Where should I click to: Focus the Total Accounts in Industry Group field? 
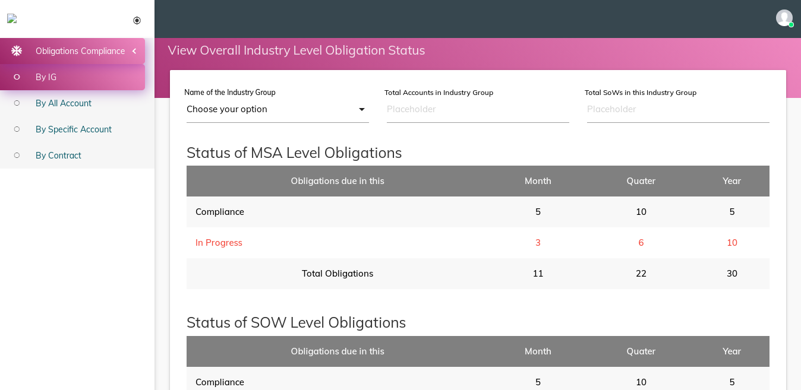click(477, 109)
